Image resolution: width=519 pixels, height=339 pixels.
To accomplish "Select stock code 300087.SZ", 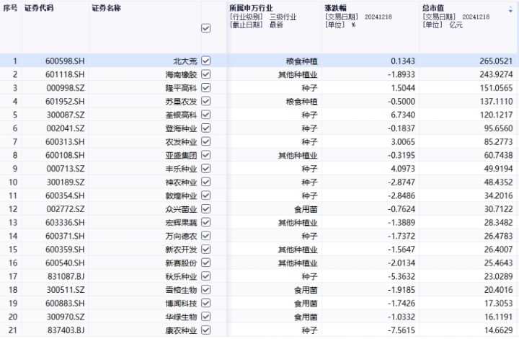I will pos(63,114).
